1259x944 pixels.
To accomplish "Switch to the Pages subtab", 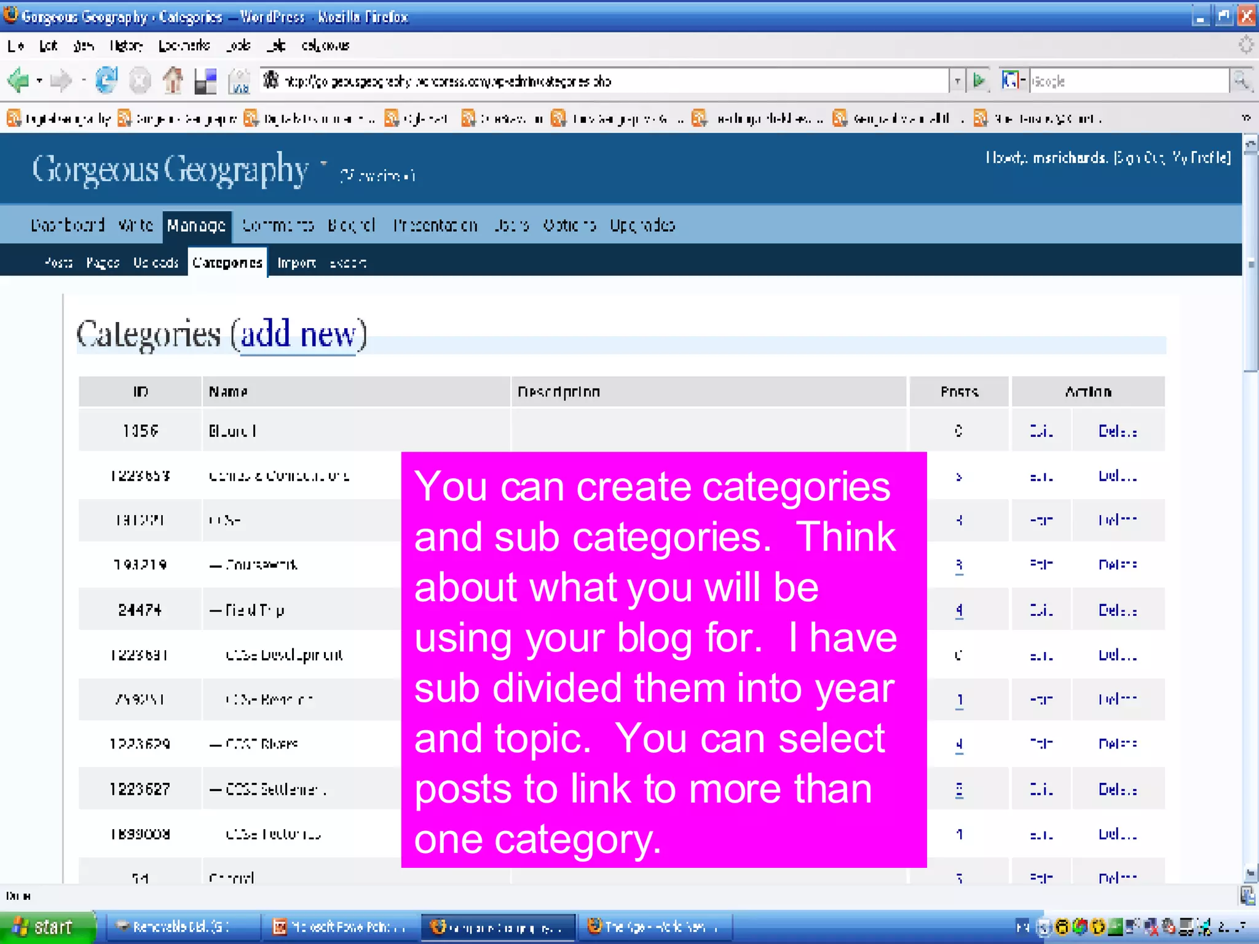I will tap(103, 263).
